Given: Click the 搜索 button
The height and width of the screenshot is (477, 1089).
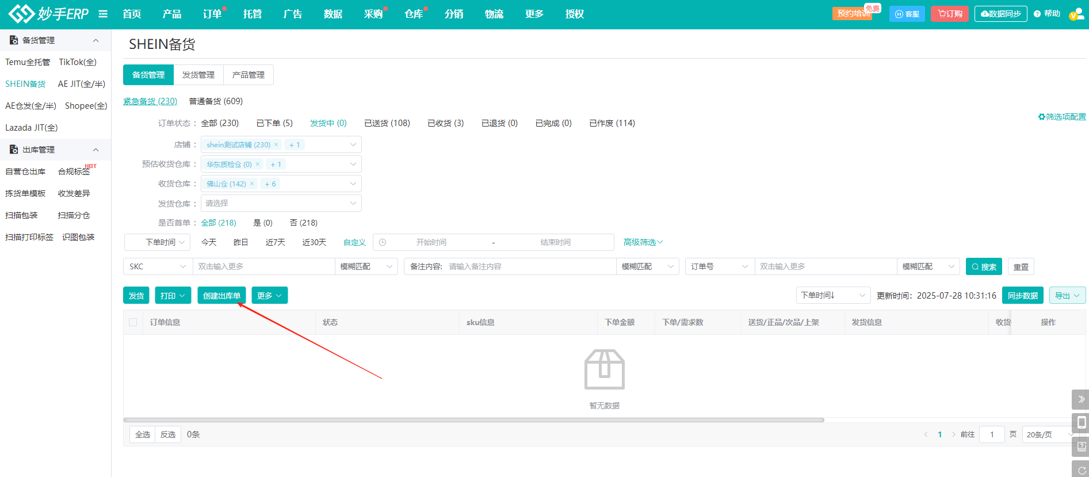Looking at the screenshot, I should click(984, 266).
